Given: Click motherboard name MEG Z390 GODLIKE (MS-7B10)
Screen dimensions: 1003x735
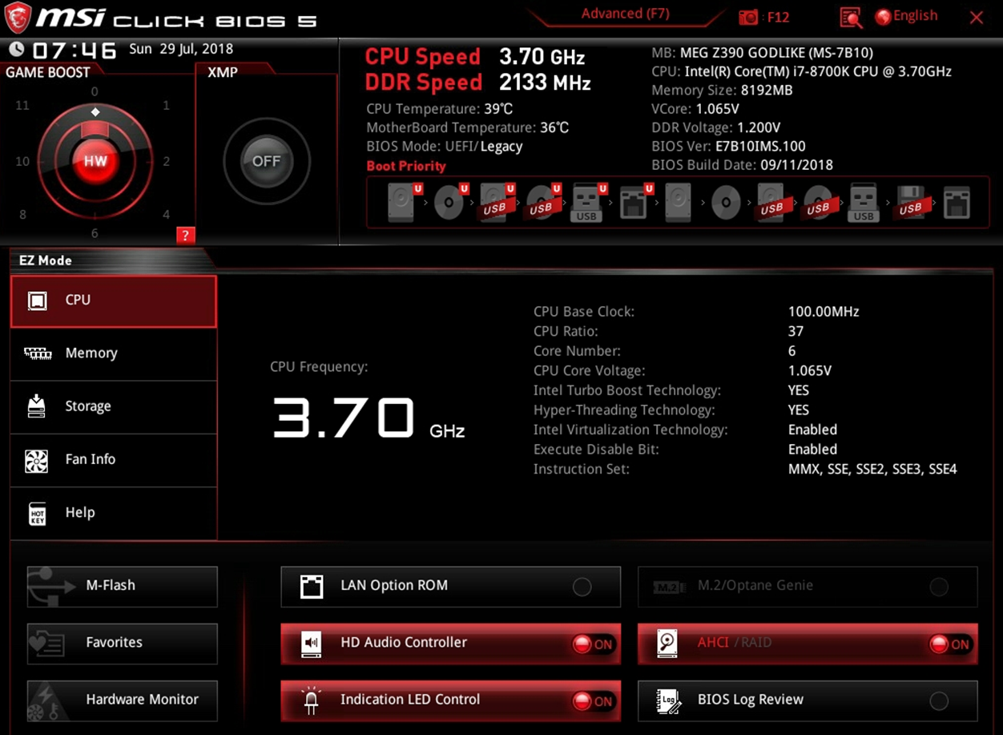Looking at the screenshot, I should pos(776,53).
